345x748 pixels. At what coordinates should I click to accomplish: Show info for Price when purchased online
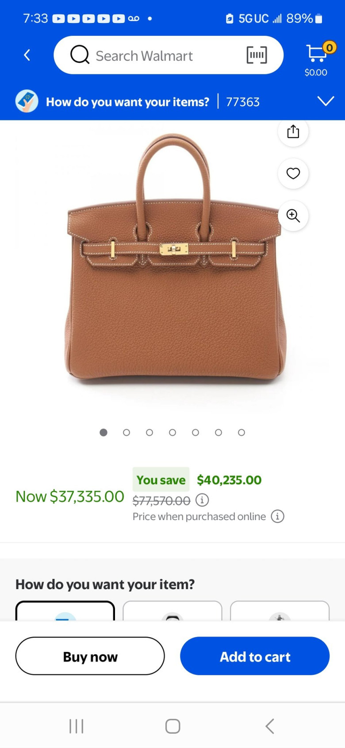point(277,516)
